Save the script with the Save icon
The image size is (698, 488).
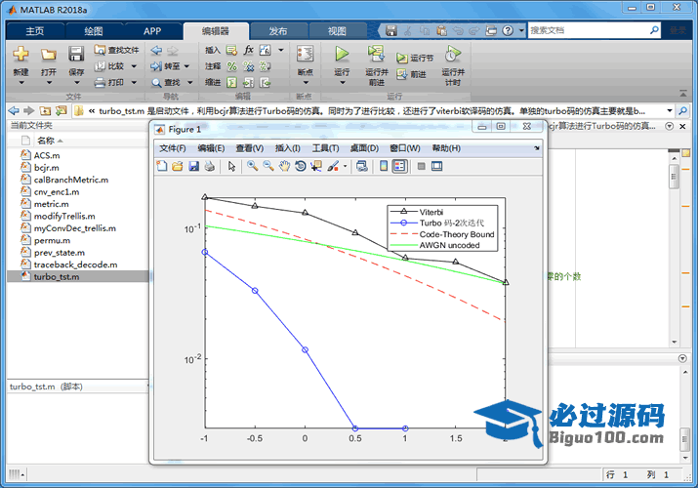[76, 55]
